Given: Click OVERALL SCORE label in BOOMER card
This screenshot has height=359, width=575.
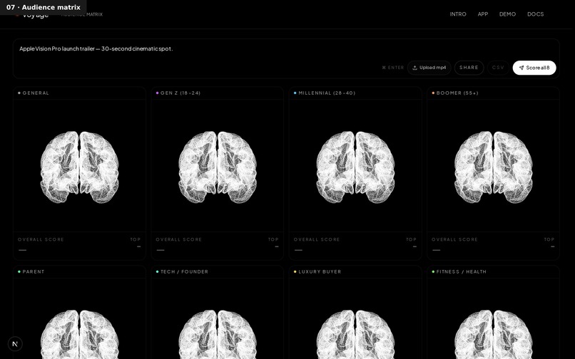Looking at the screenshot, I should 454,239.
